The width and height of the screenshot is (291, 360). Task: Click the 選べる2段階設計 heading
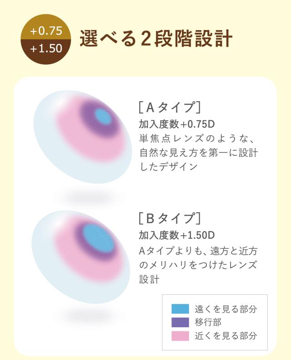click(x=156, y=39)
